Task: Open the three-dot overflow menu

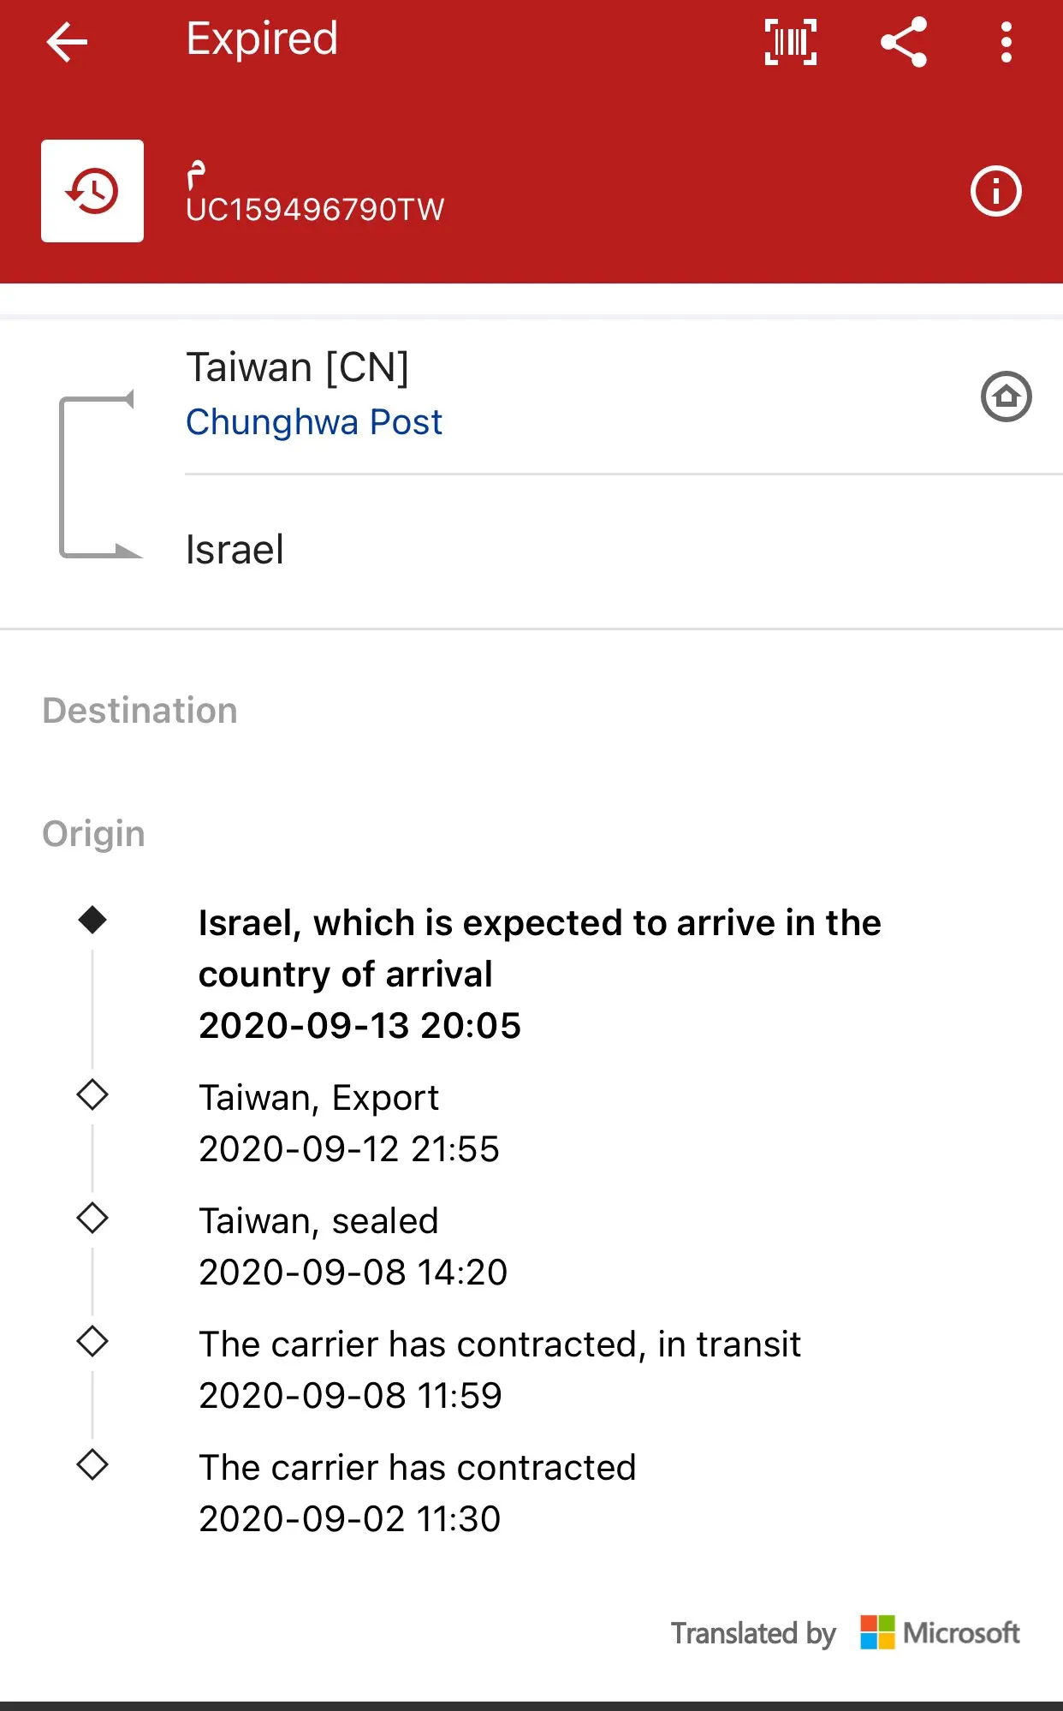Action: (x=1007, y=42)
